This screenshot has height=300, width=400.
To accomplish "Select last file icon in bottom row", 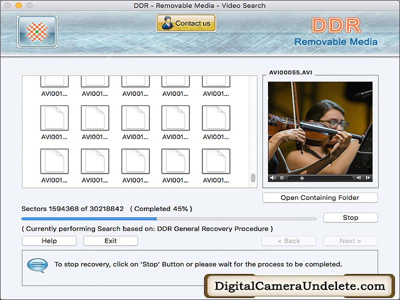I will (x=216, y=161).
